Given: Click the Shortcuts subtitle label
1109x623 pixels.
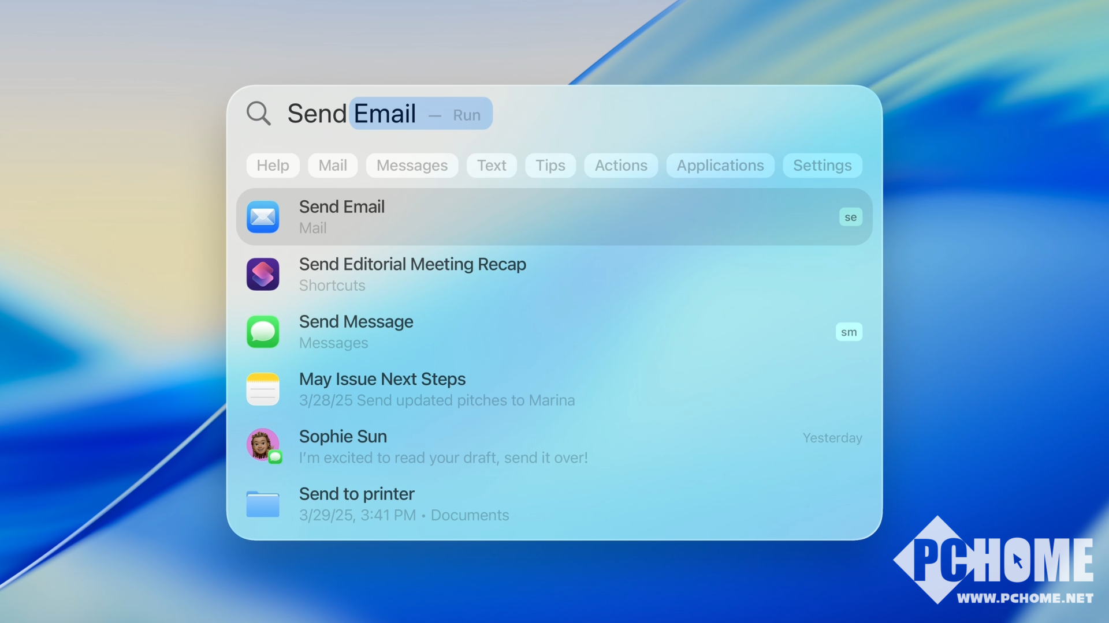Looking at the screenshot, I should [332, 286].
